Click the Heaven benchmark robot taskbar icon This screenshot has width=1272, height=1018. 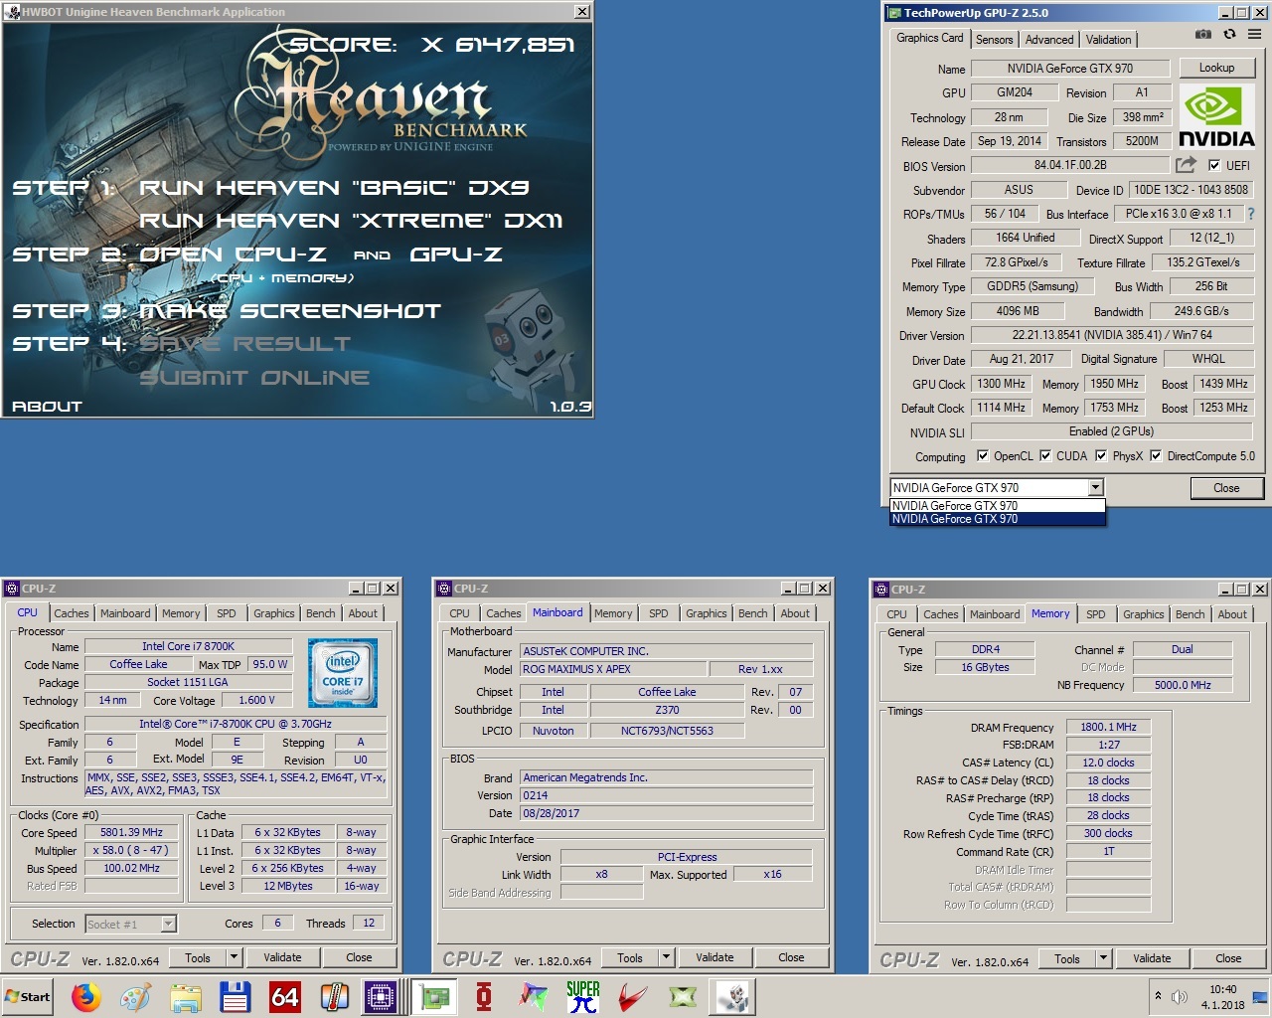tap(734, 996)
